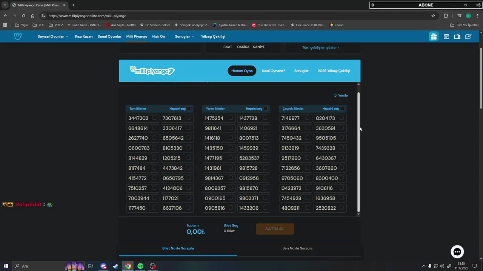Open the POE bookmark folder

point(38,25)
